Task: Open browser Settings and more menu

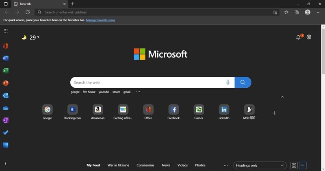Action: (318, 12)
